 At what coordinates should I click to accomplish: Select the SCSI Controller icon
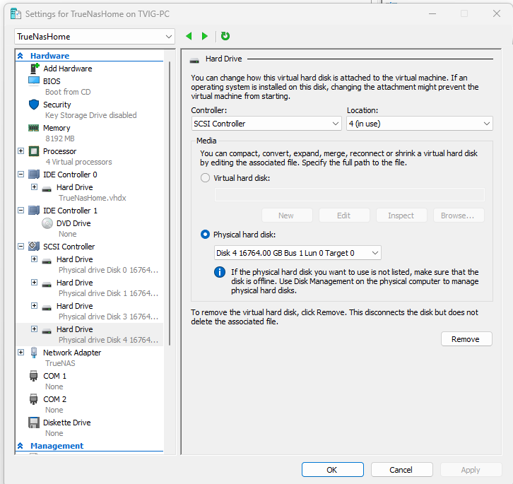(x=34, y=246)
